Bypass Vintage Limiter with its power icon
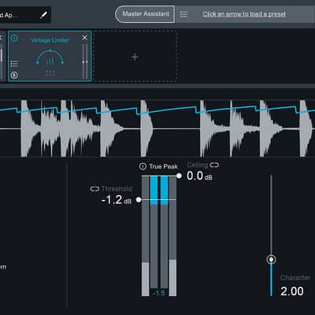 tap(14, 38)
